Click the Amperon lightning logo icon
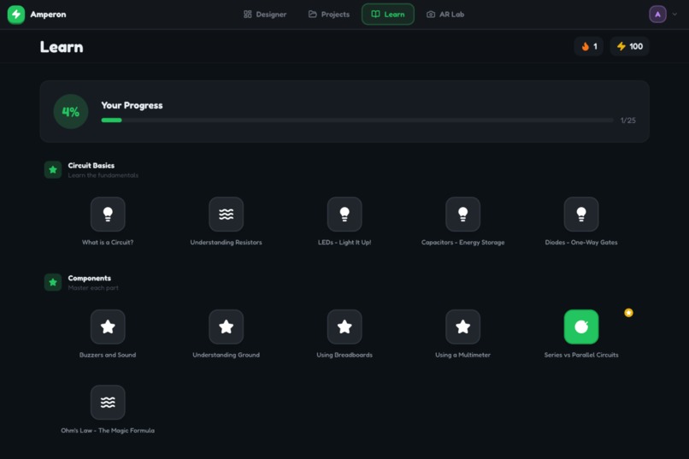Screen dimensions: 689x459 pyautogui.click(x=16, y=15)
